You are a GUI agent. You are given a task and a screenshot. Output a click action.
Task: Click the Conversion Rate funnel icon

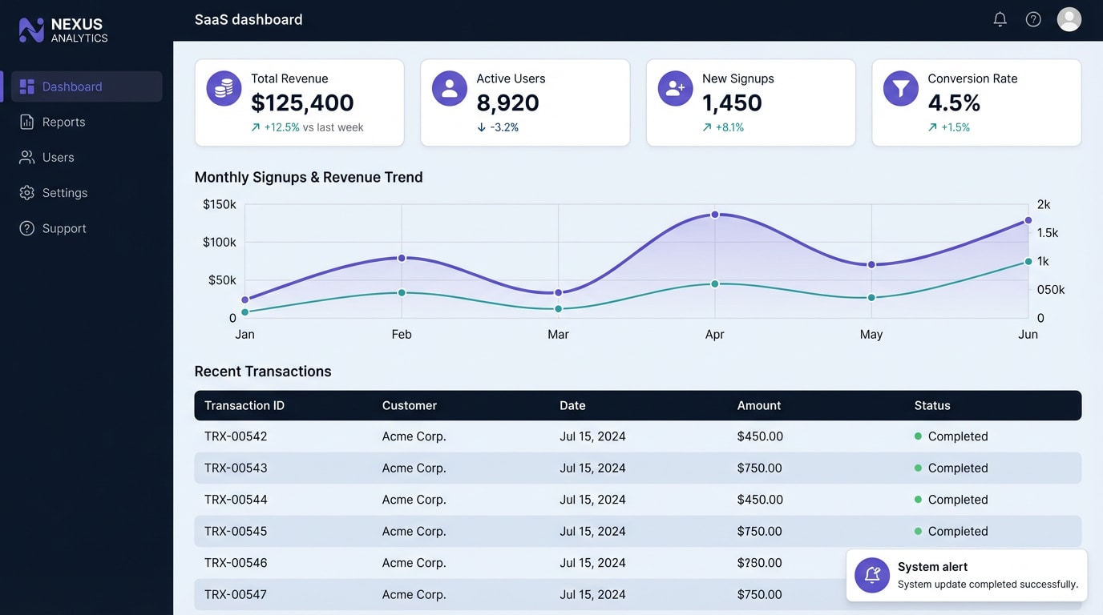(900, 88)
